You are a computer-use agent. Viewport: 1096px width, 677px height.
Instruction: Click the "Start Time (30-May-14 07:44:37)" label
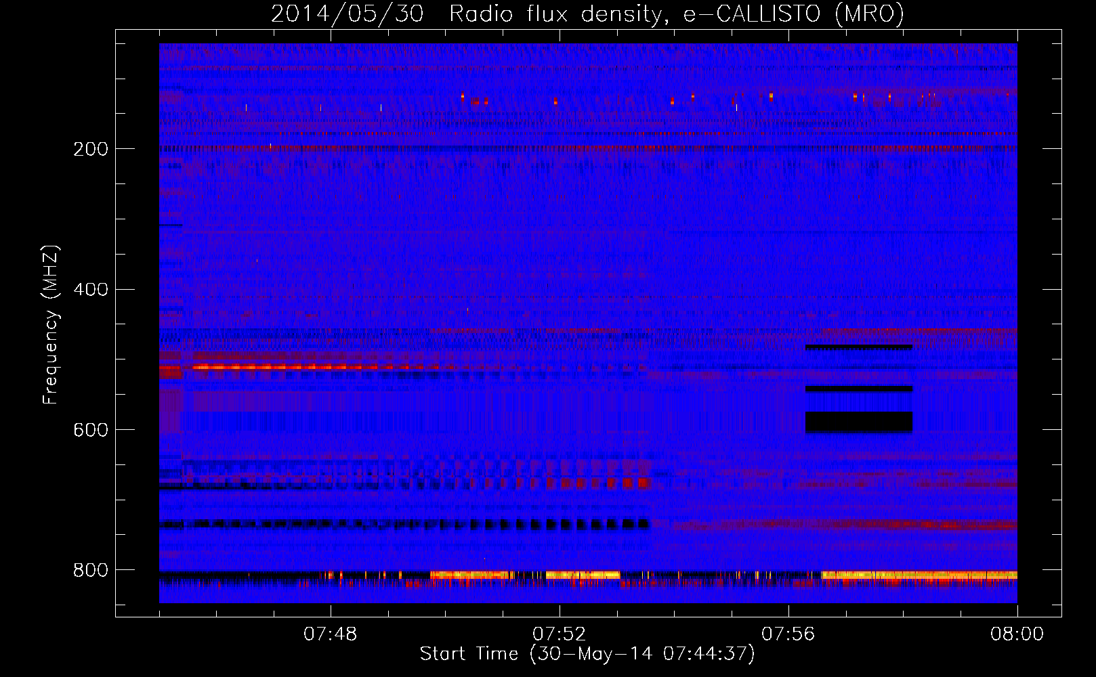tap(587, 654)
